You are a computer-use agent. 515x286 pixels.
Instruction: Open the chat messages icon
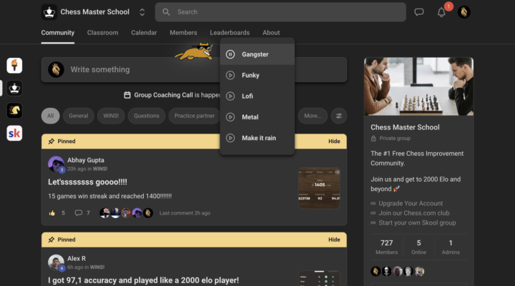418,12
